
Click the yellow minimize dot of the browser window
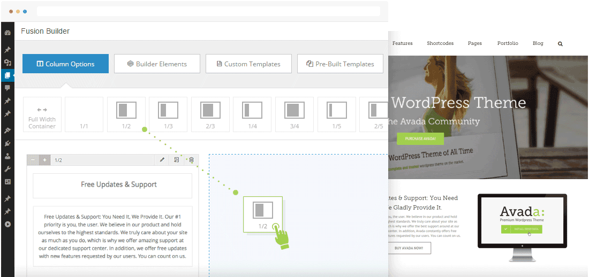[18, 12]
